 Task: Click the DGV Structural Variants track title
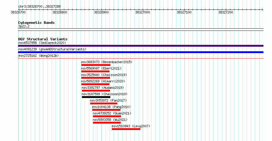point(43,39)
